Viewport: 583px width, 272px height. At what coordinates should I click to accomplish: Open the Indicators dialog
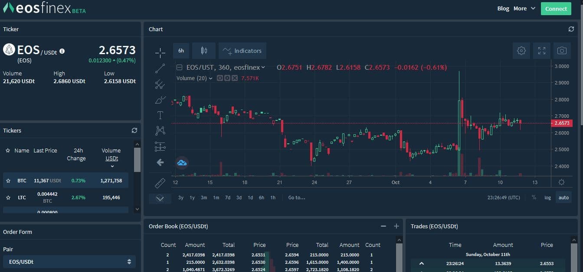(x=242, y=51)
